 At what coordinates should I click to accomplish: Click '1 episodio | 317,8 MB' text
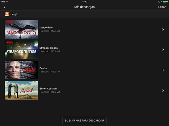[50, 31]
